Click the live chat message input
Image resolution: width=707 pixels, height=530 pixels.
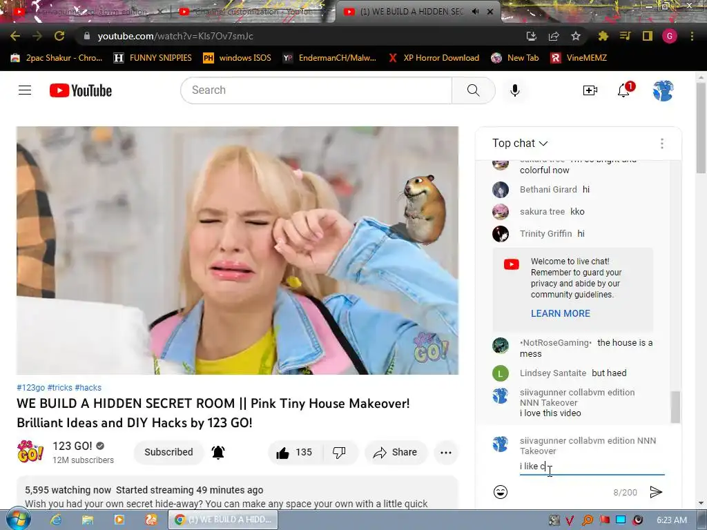592,467
